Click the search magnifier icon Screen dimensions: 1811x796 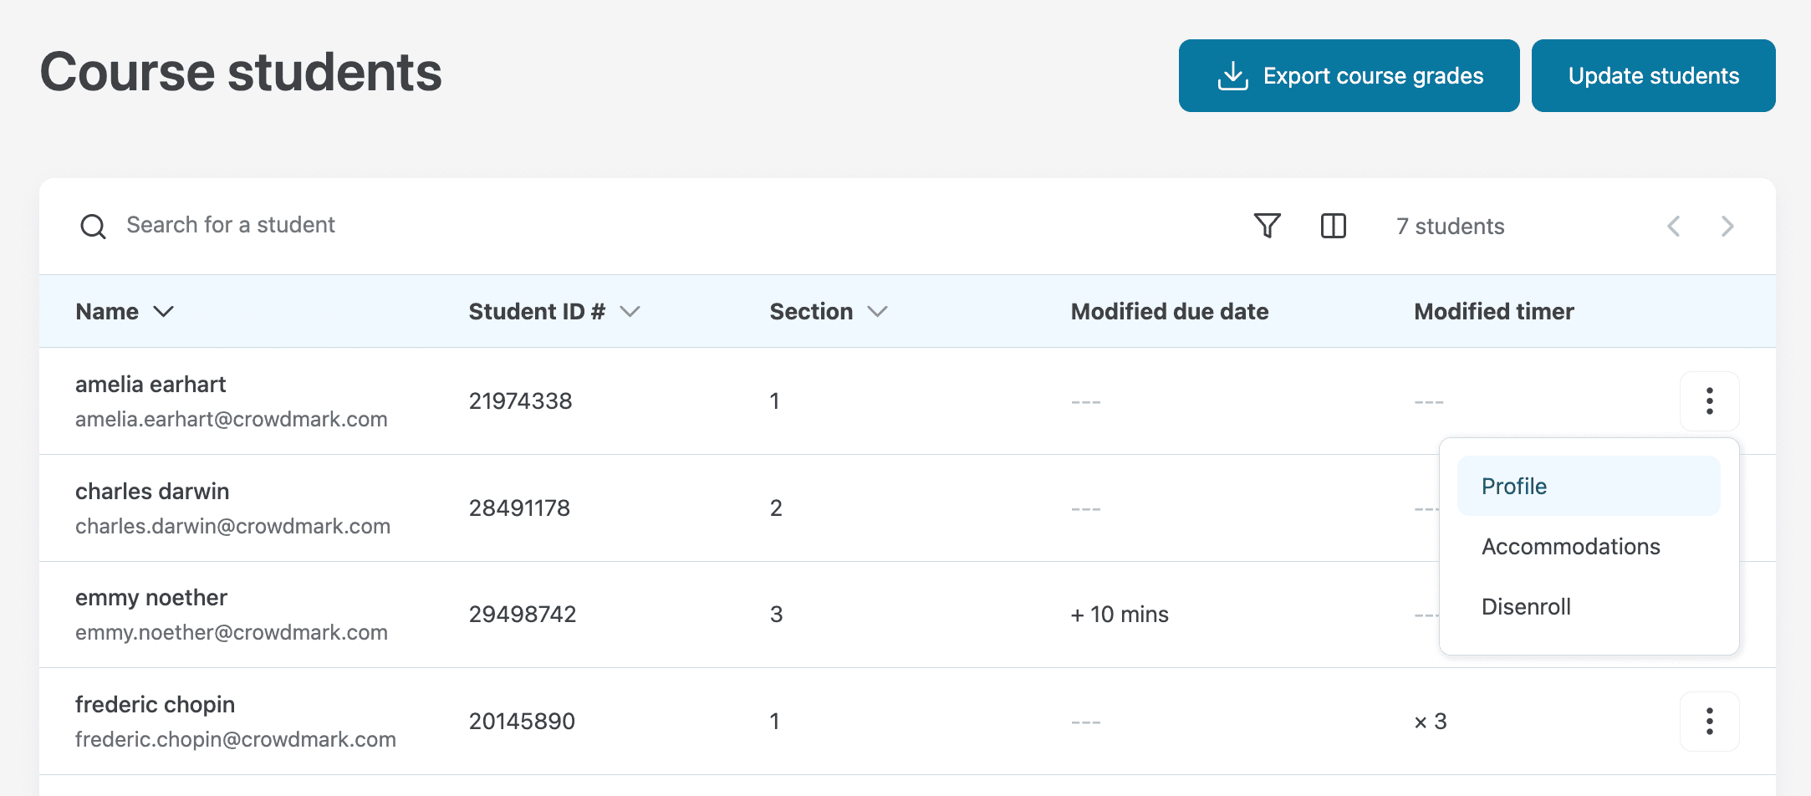click(93, 226)
